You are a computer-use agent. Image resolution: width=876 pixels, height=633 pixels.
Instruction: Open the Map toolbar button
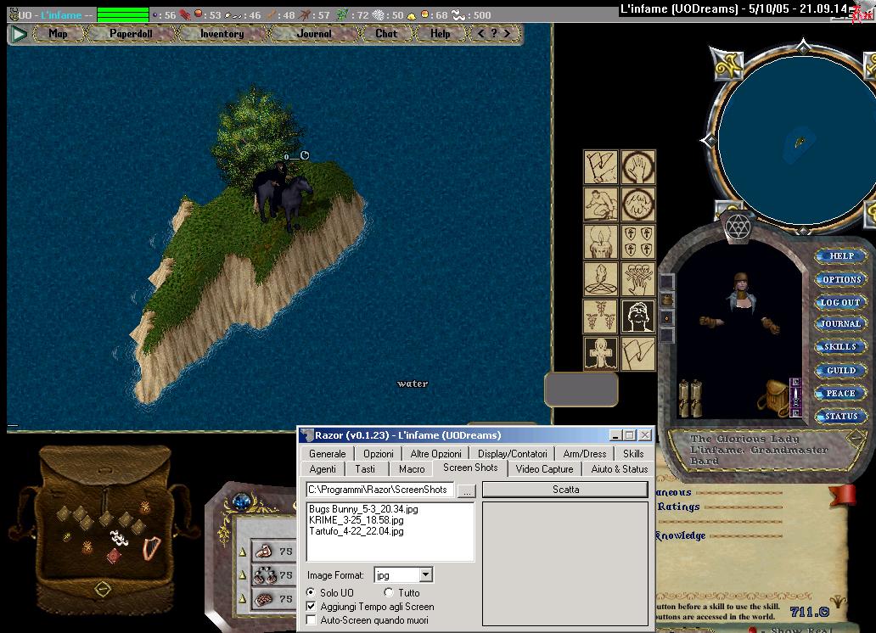click(x=58, y=34)
